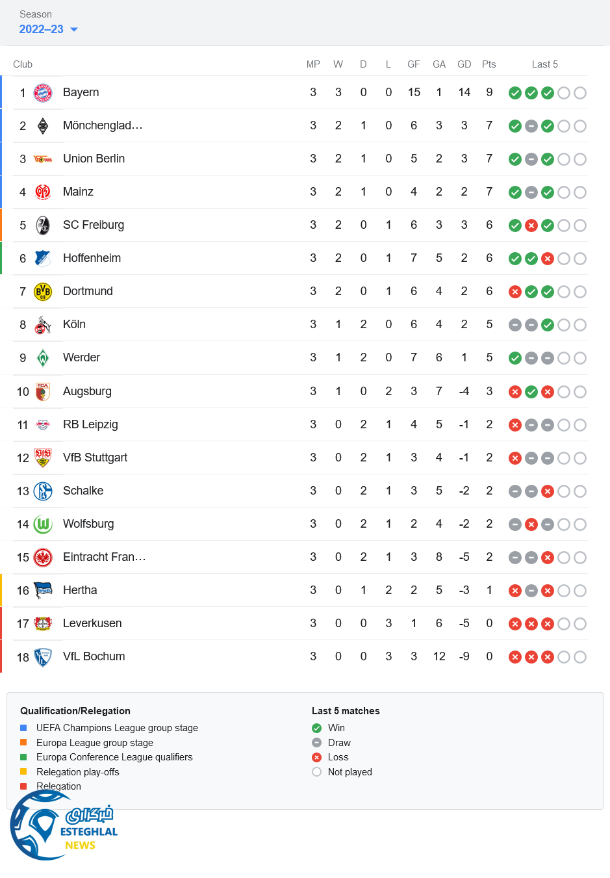Click the Last 5 column header
This screenshot has height=878, width=610.
pyautogui.click(x=544, y=64)
